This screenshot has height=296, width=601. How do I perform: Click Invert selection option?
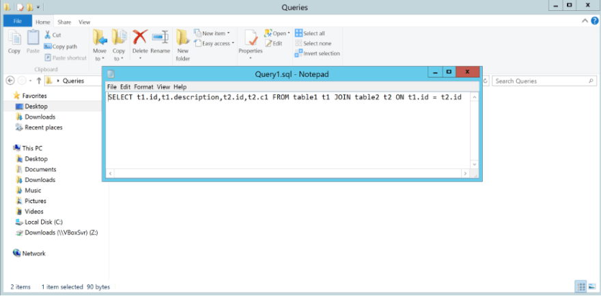[318, 54]
